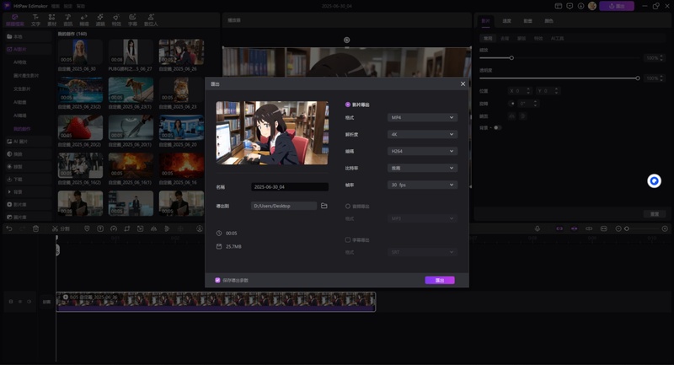
Task: Select the 影片導出 video export radio button
Action: [348, 105]
